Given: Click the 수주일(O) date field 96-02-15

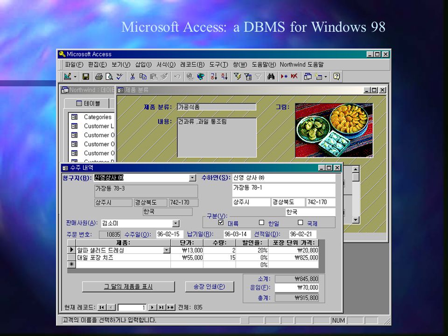Looking at the screenshot, I should [169, 234].
